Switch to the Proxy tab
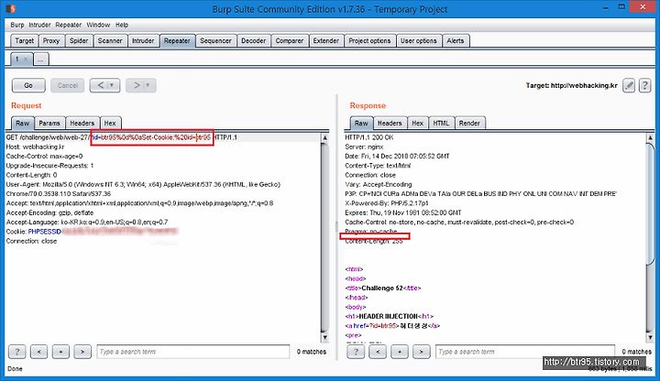This screenshot has height=381, width=660. coord(51,41)
